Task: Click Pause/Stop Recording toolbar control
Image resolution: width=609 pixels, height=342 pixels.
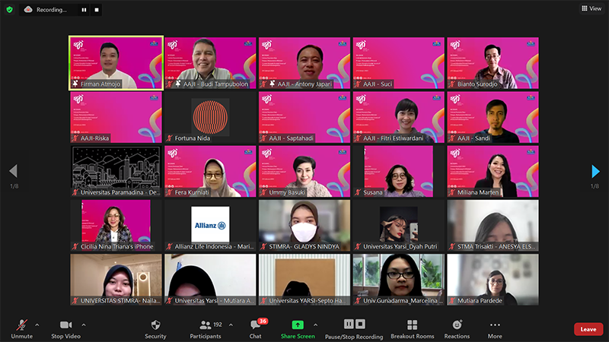Action: [354, 329]
